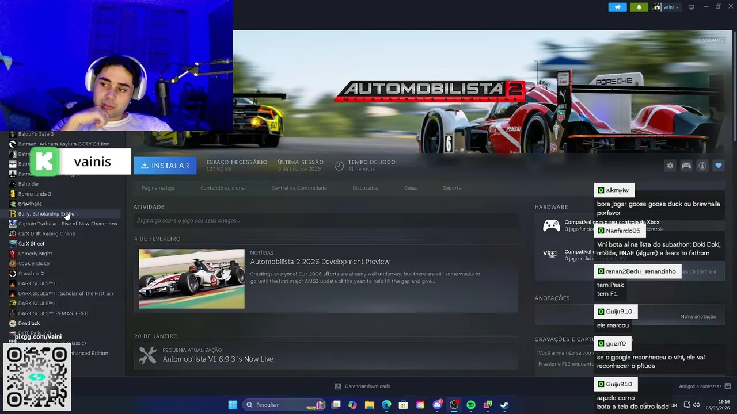Install Automobilista 2 with Instalar button
The image size is (737, 414).
(165, 166)
